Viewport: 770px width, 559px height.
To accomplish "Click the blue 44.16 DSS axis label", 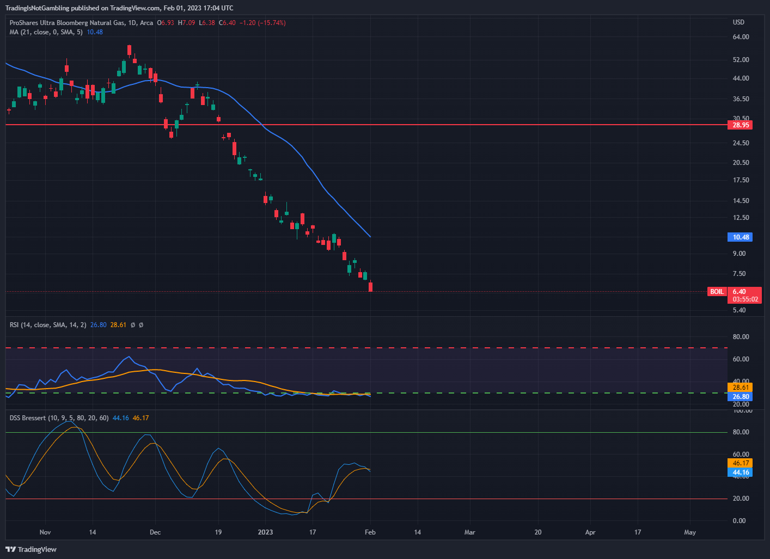I will click(x=741, y=472).
